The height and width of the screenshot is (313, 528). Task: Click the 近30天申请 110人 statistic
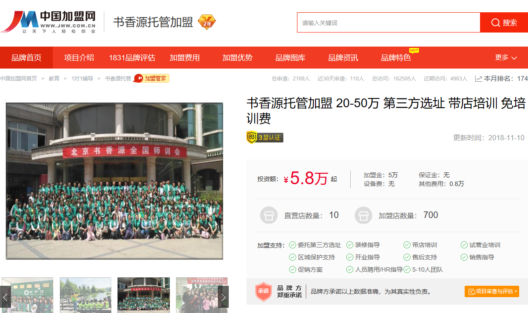[341, 79]
